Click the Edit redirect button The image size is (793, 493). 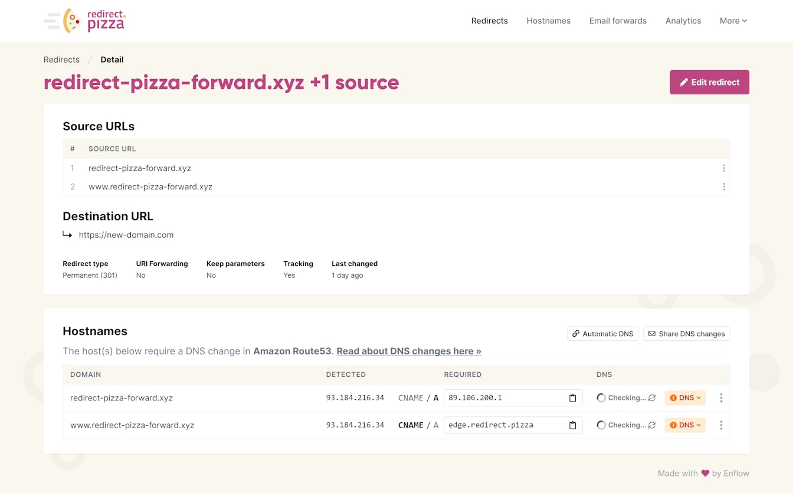(x=709, y=83)
